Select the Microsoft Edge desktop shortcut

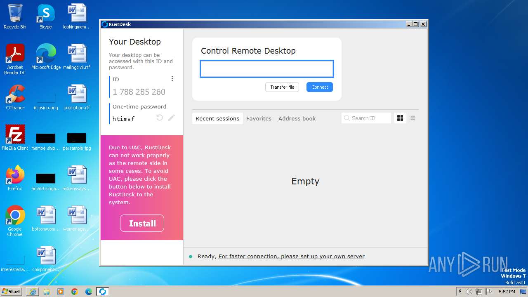tap(46, 57)
